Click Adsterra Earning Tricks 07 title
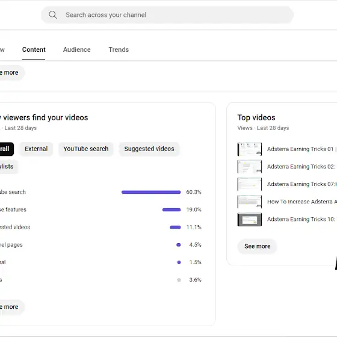Viewport: 337px width, 337px height. pyautogui.click(x=301, y=184)
